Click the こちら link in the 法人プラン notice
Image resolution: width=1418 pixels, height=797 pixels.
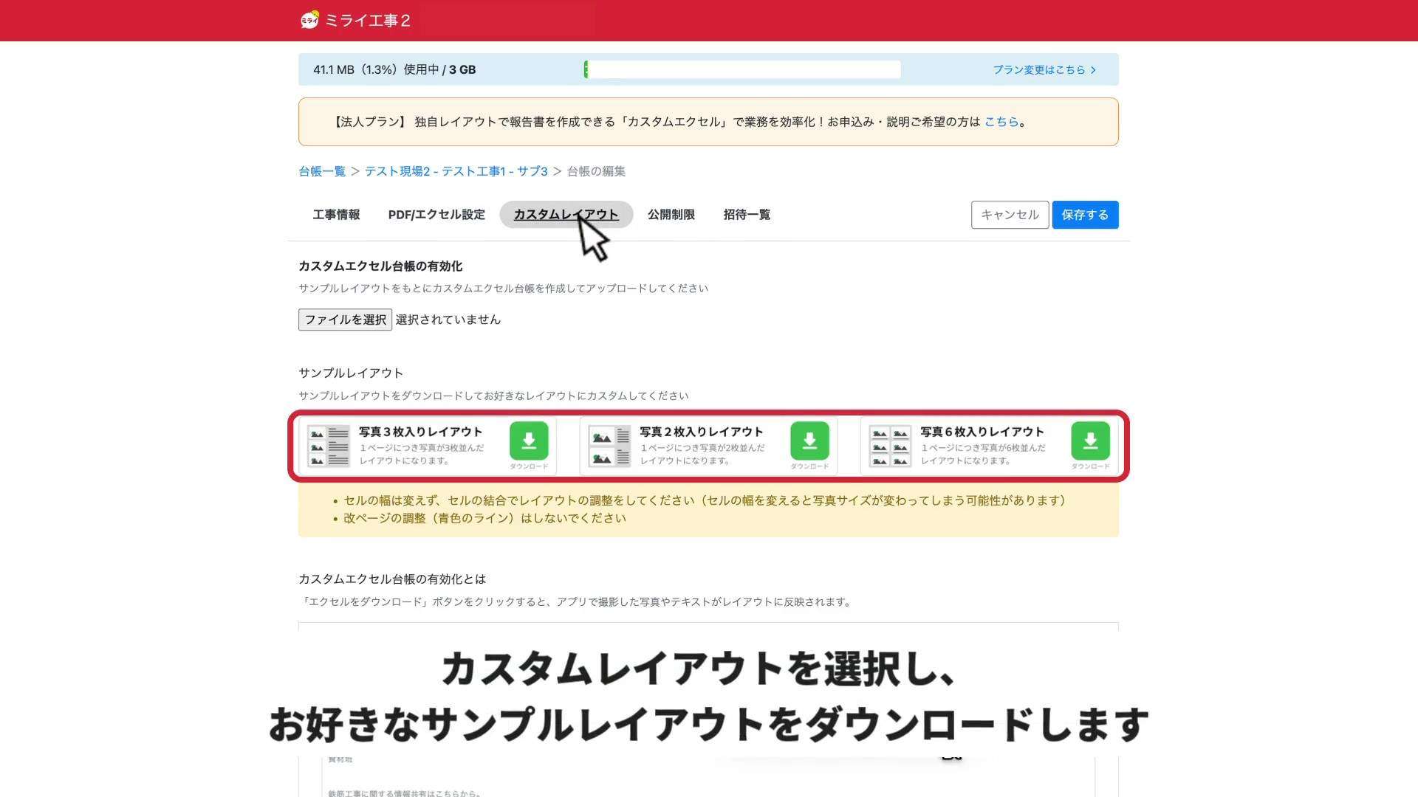point(1001,122)
